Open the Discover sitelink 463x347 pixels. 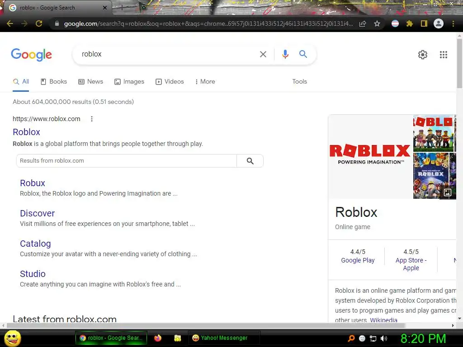point(37,213)
